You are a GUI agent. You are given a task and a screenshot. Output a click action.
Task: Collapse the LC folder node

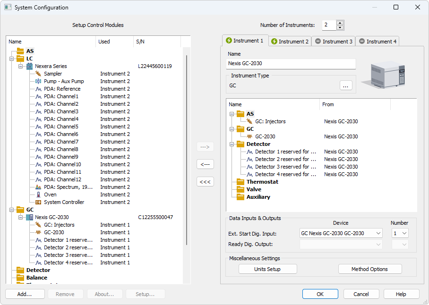click(11, 59)
